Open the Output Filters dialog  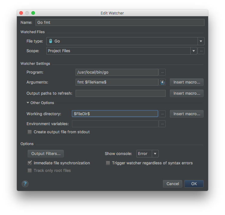(46, 154)
